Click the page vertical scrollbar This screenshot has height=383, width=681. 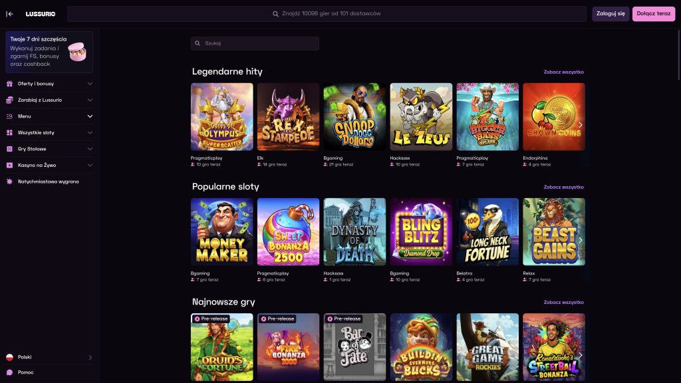pos(679,55)
